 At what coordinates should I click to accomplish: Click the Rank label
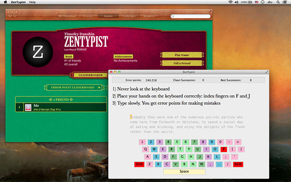[69, 56]
